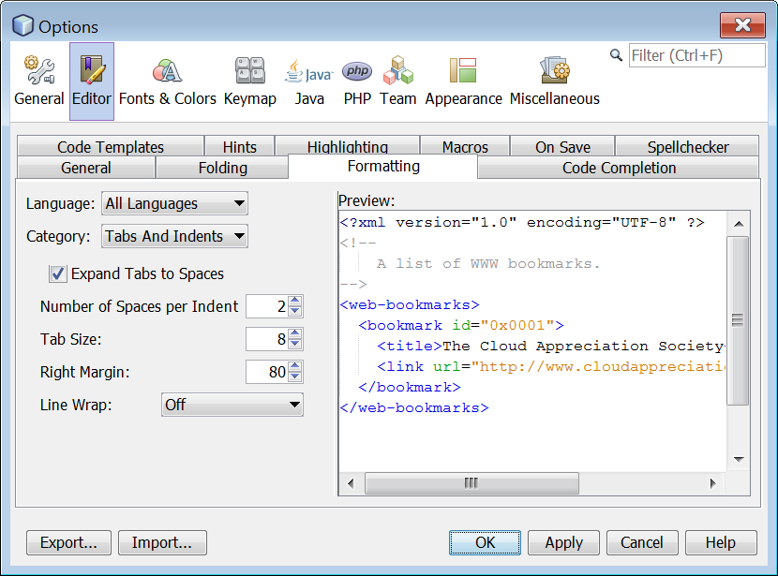This screenshot has width=778, height=576.
Task: Click the 'A list of WWW bookmarks.' comment
Action: click(x=488, y=264)
